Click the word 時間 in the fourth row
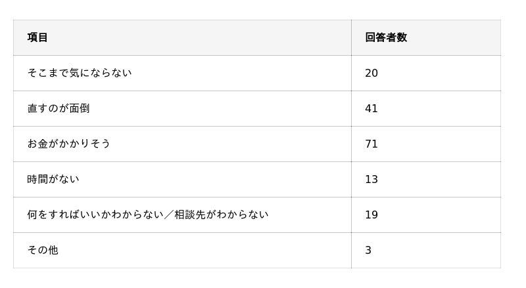 [37, 179]
